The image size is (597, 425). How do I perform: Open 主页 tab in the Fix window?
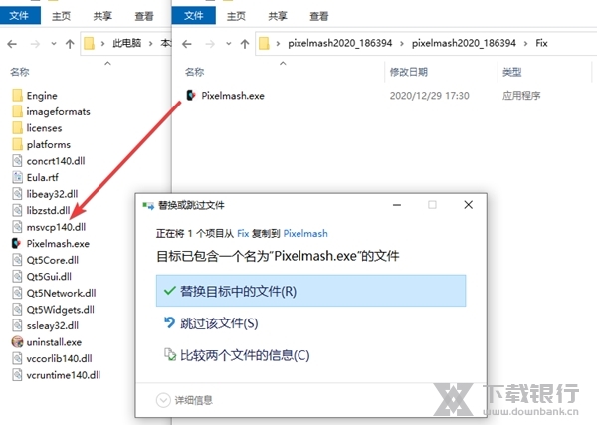point(236,16)
